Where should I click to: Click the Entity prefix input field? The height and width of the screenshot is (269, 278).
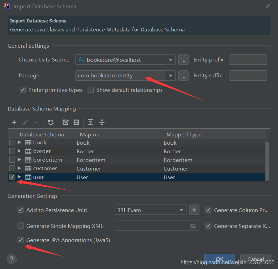coord(248,60)
